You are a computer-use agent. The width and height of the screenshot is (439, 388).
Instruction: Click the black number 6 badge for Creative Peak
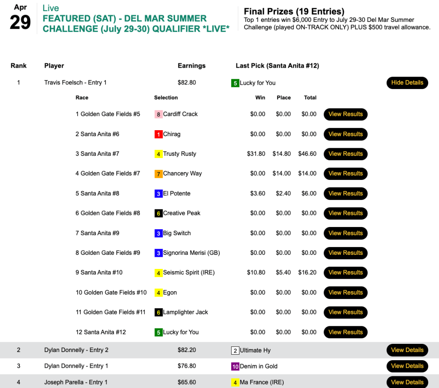pyautogui.click(x=158, y=213)
